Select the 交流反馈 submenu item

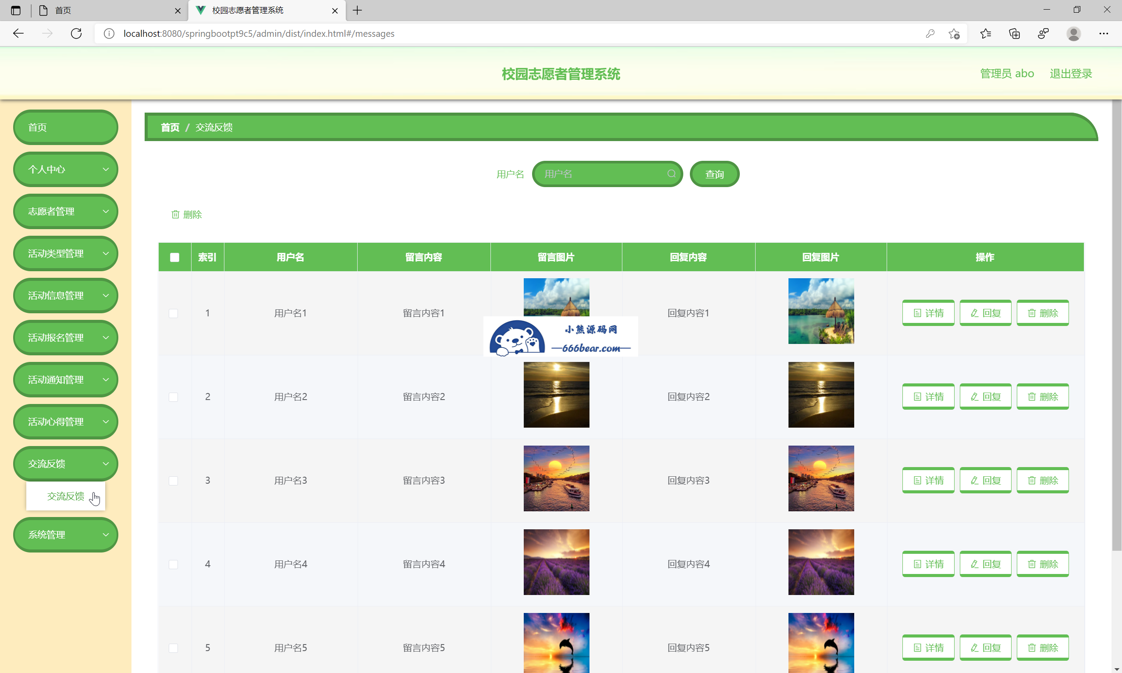click(66, 496)
